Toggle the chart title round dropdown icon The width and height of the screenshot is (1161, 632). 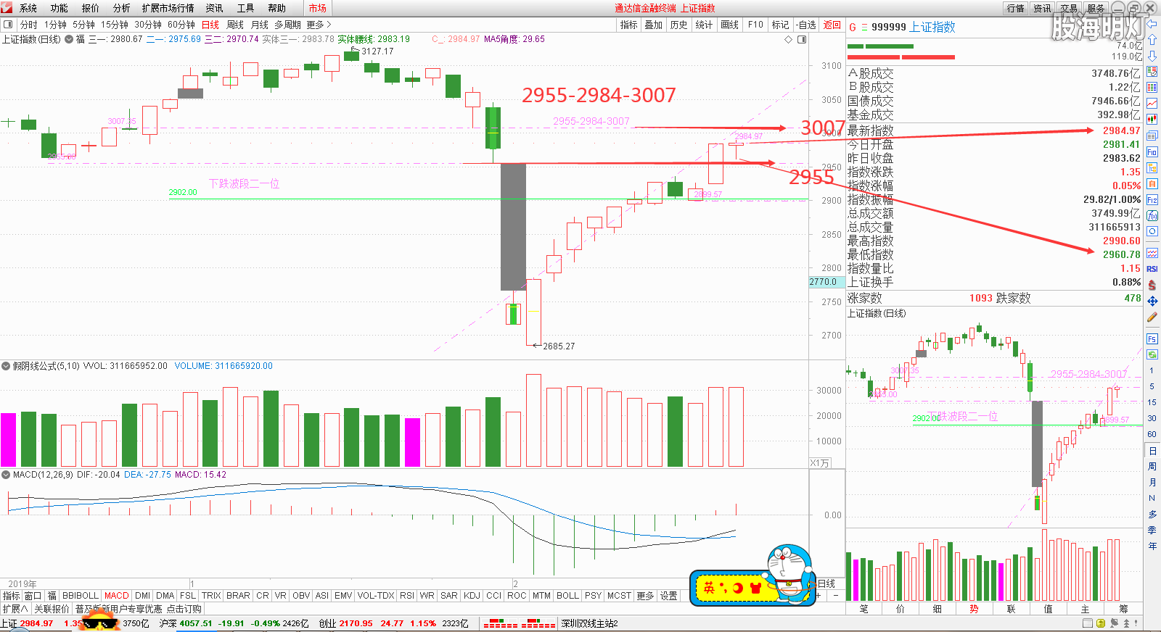tap(69, 39)
